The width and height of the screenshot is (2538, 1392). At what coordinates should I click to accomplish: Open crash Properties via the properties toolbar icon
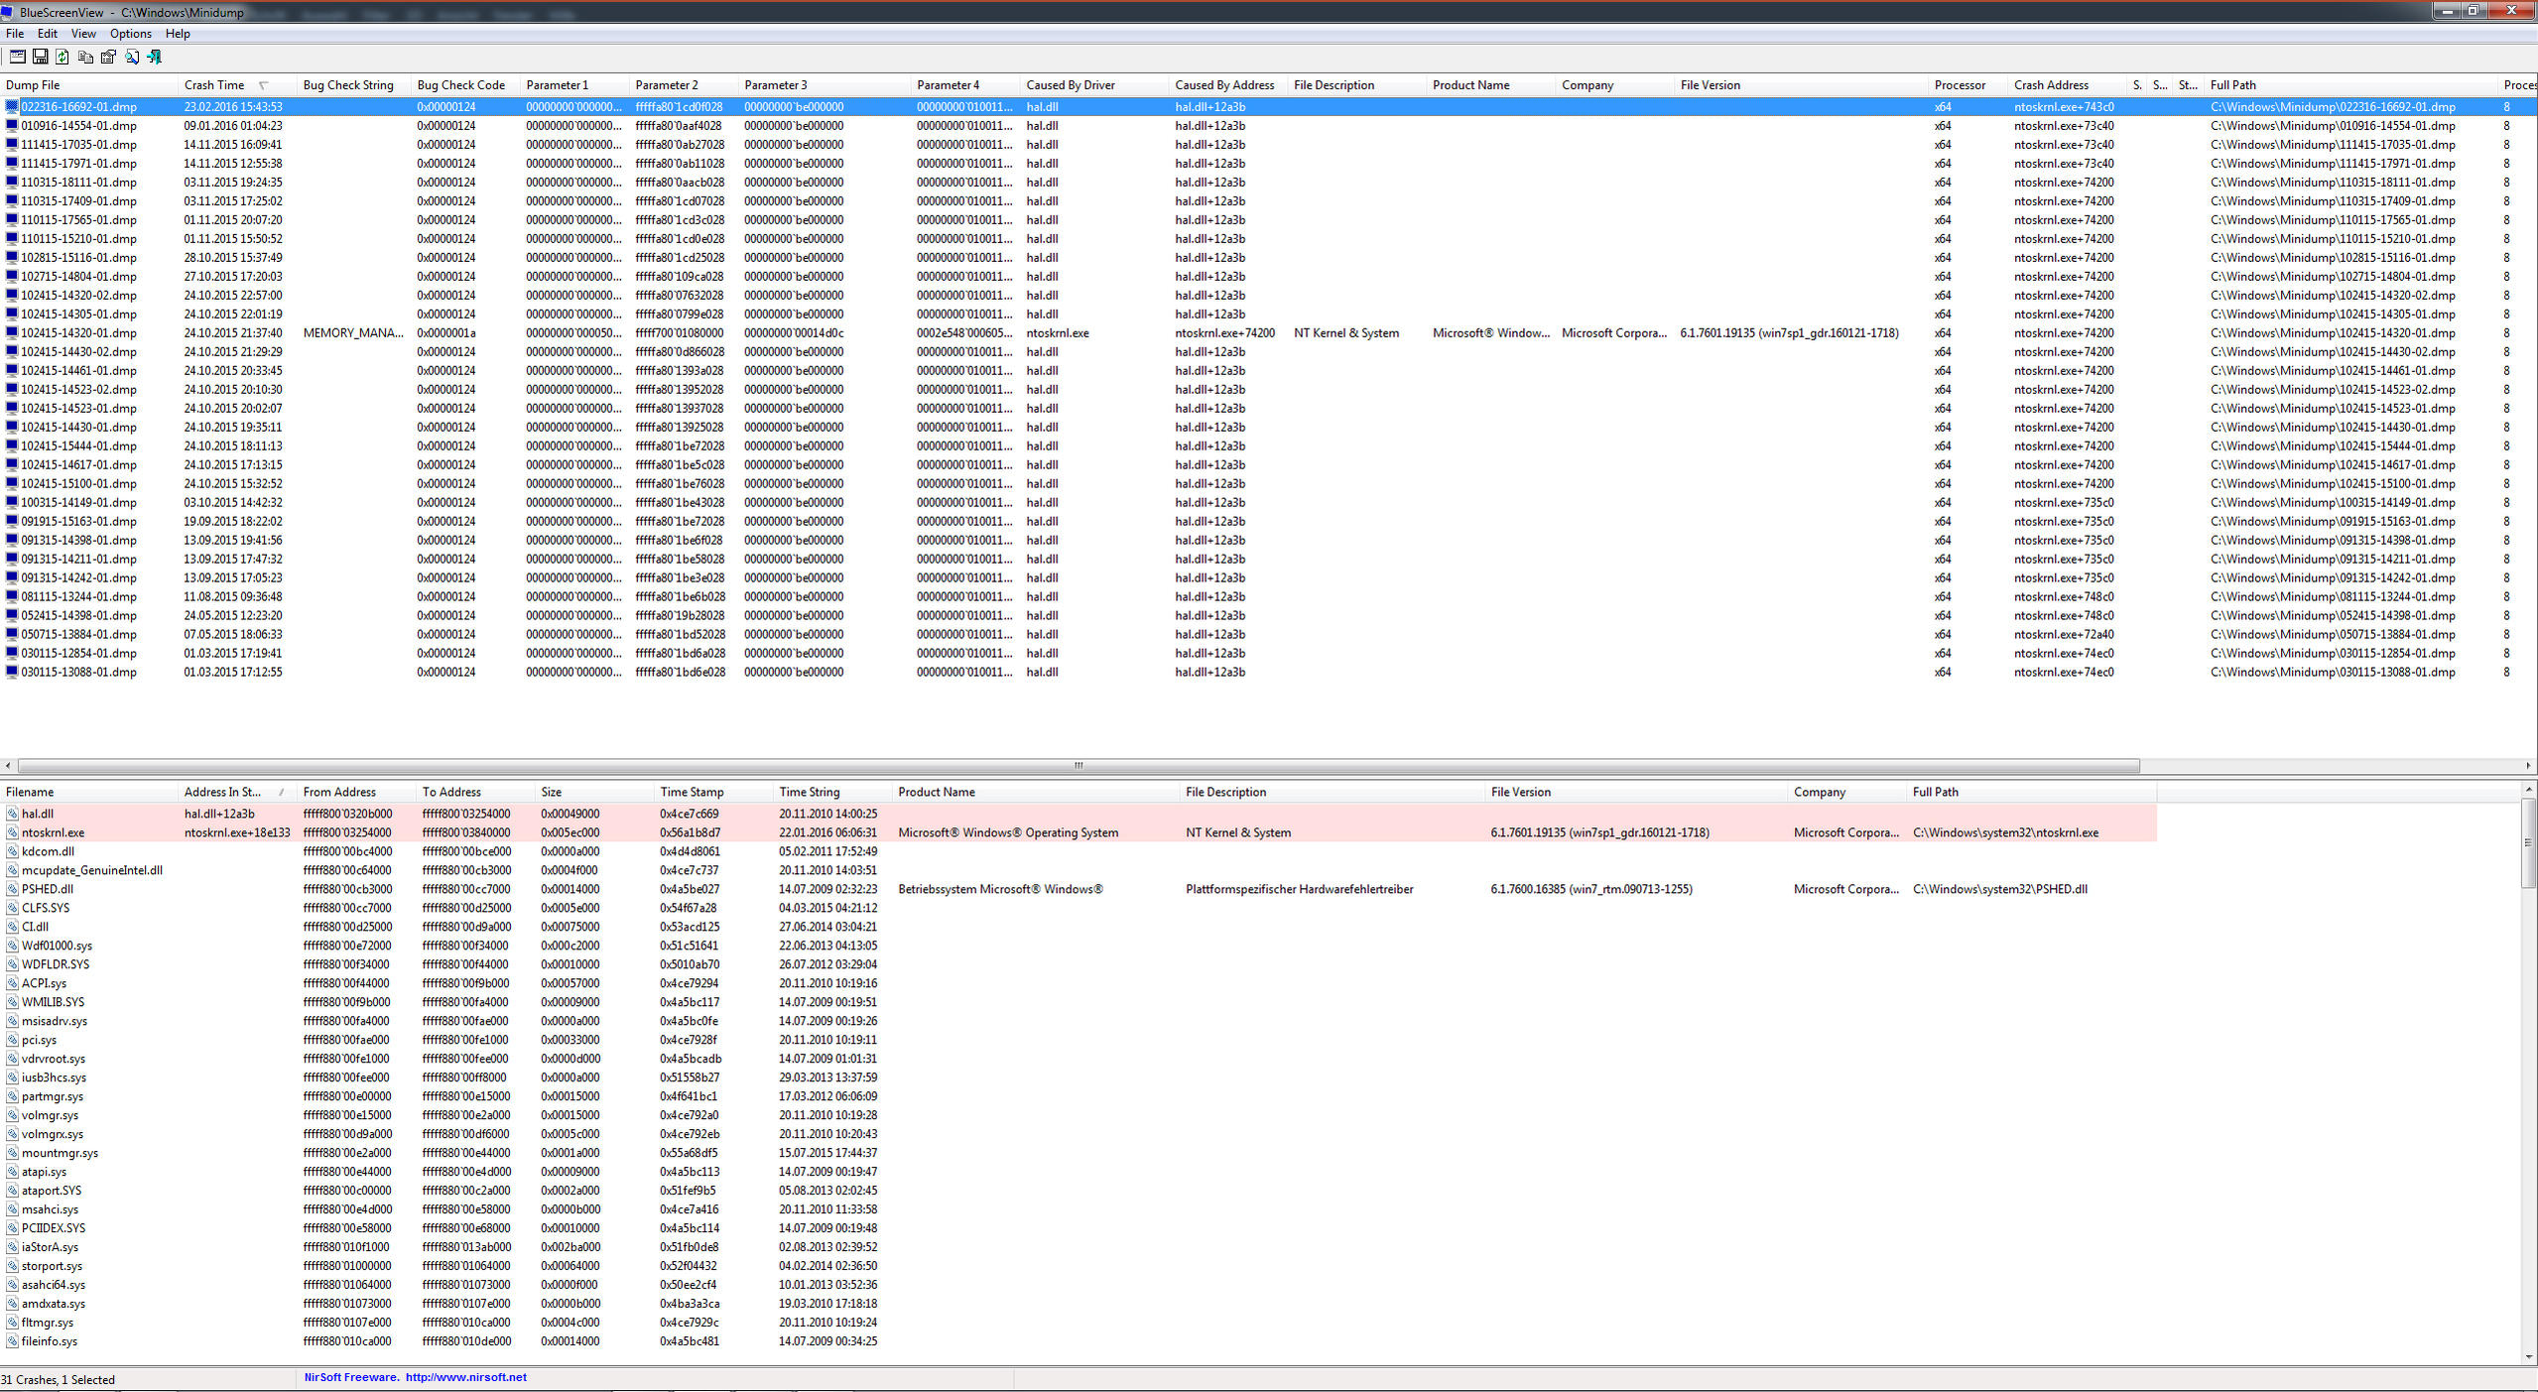[x=108, y=57]
